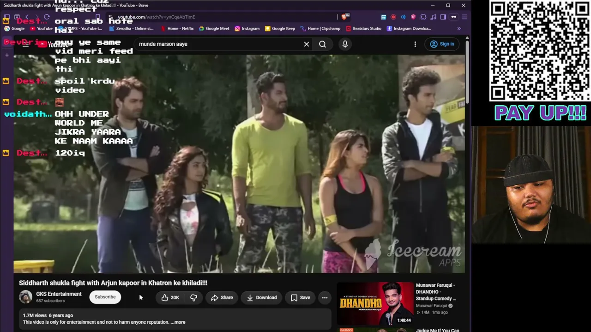Open YouTube settings three-dot menu
The width and height of the screenshot is (591, 332).
coord(415,44)
